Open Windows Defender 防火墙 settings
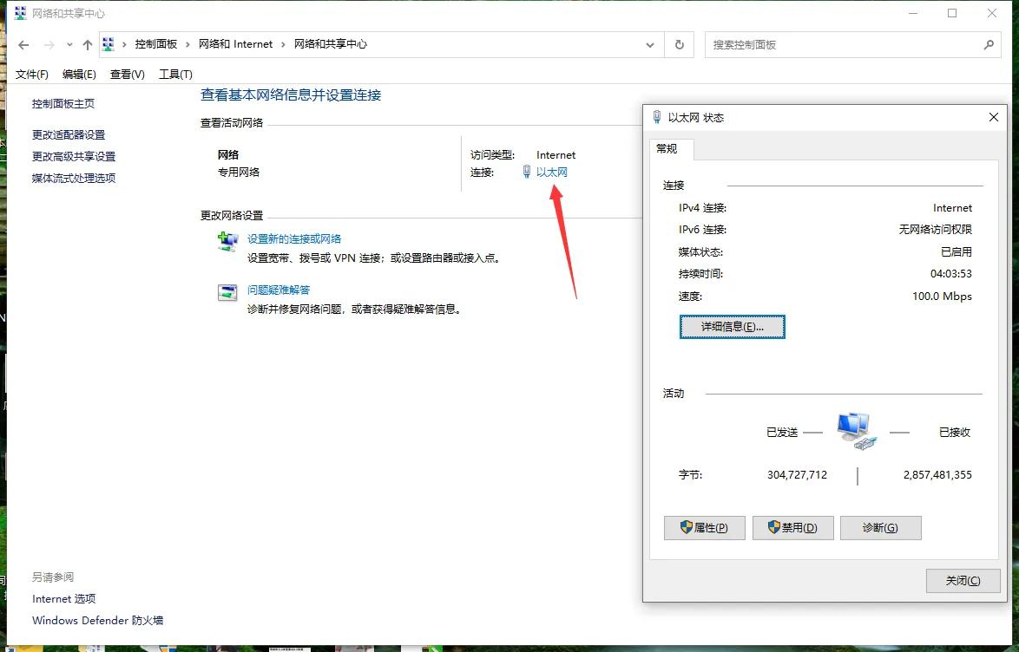Viewport: 1019px width, 652px height. tap(95, 620)
